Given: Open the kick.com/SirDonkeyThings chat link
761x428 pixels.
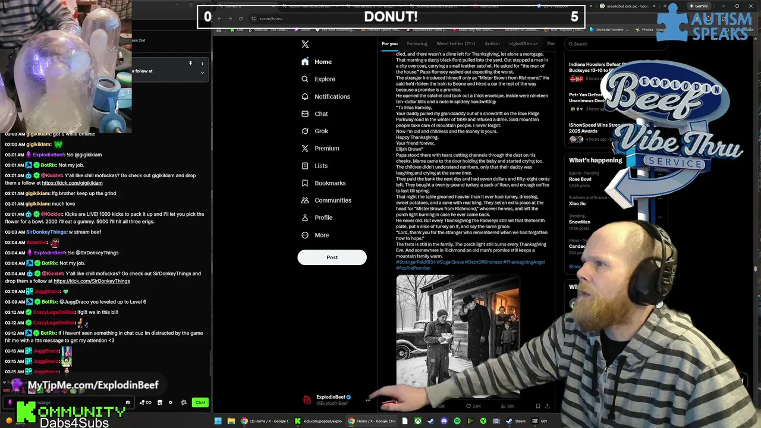Looking at the screenshot, I should tap(92, 281).
